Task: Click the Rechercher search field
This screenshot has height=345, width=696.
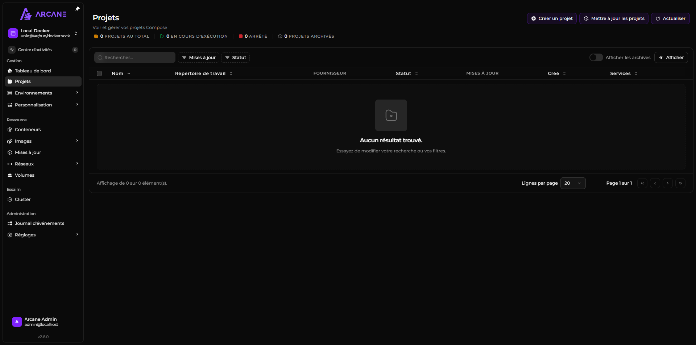Action: (x=135, y=58)
